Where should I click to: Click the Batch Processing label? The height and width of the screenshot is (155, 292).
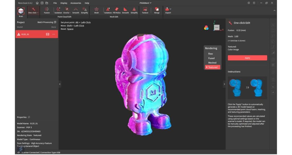45,22
